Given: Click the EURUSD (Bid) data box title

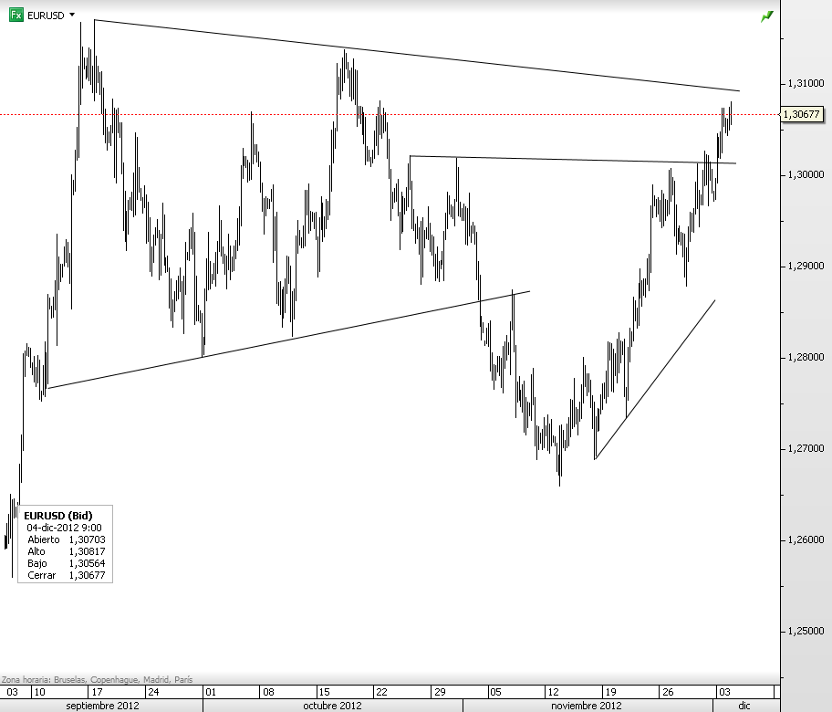Looking at the screenshot, I should [x=57, y=516].
